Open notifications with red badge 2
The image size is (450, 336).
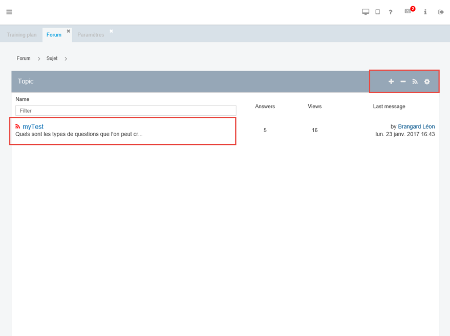(x=409, y=11)
